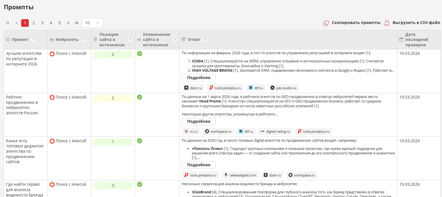
Task: Click green checkmark in топовые диджитал агентства row
Action: pos(140,141)
